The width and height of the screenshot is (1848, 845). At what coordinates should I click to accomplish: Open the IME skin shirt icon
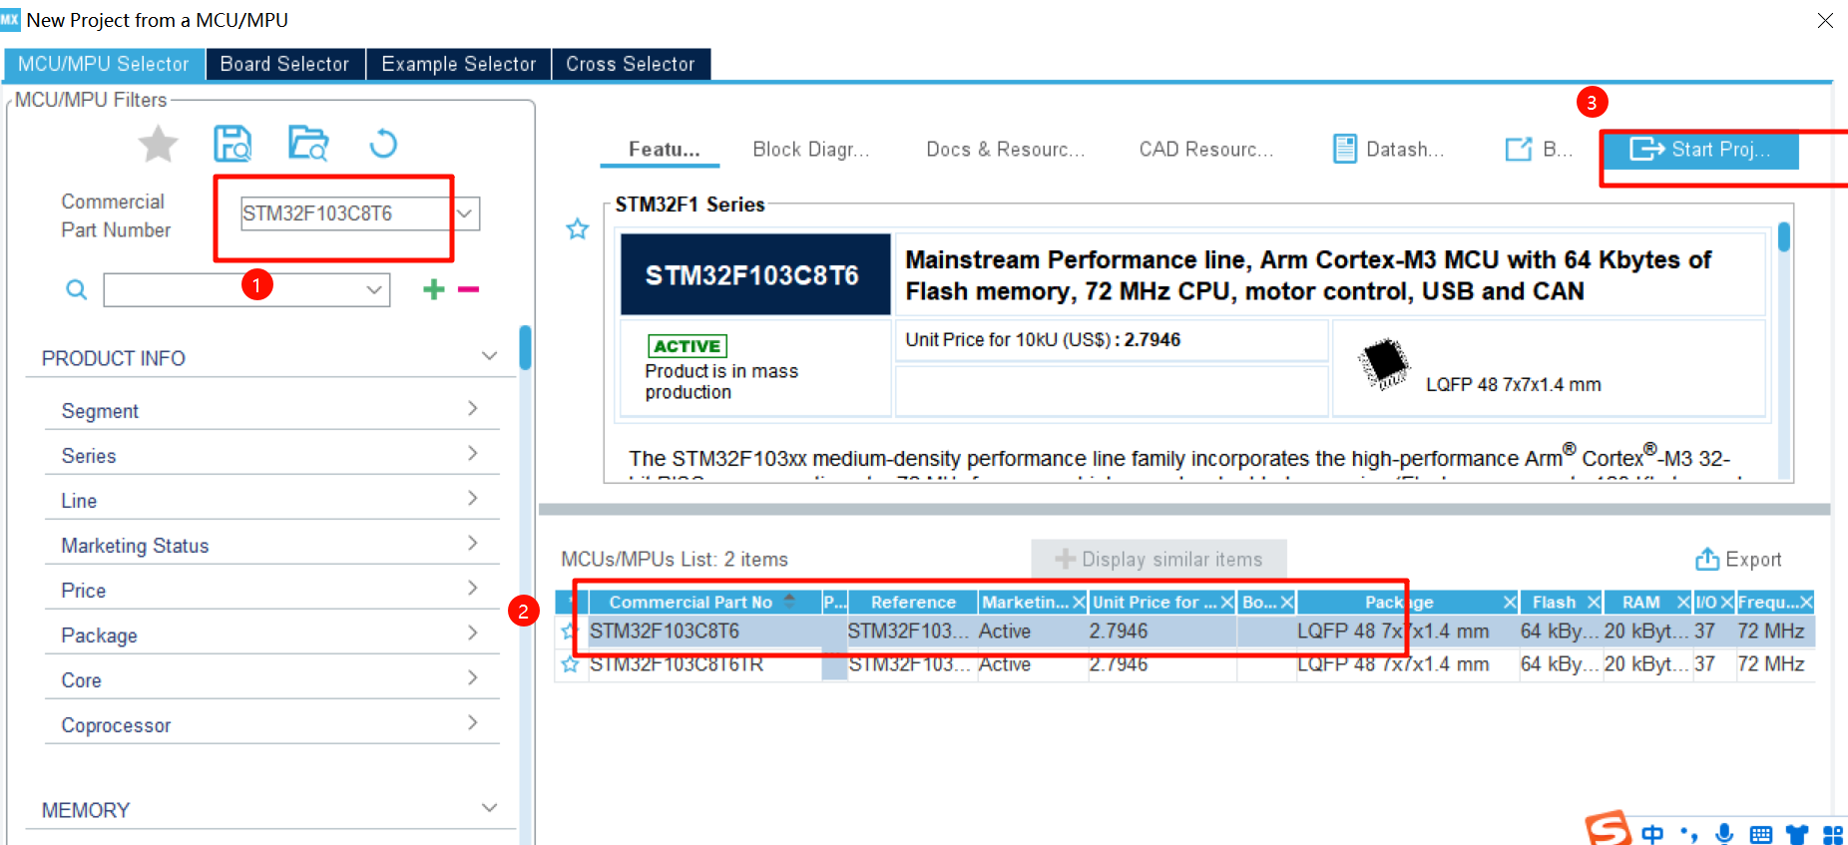pyautogui.click(x=1797, y=835)
